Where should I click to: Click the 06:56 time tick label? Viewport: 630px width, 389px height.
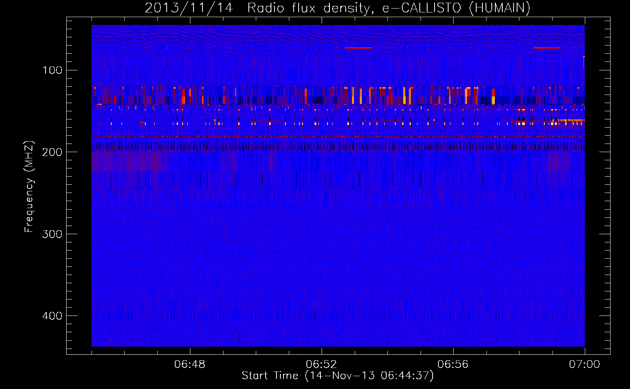click(x=453, y=364)
